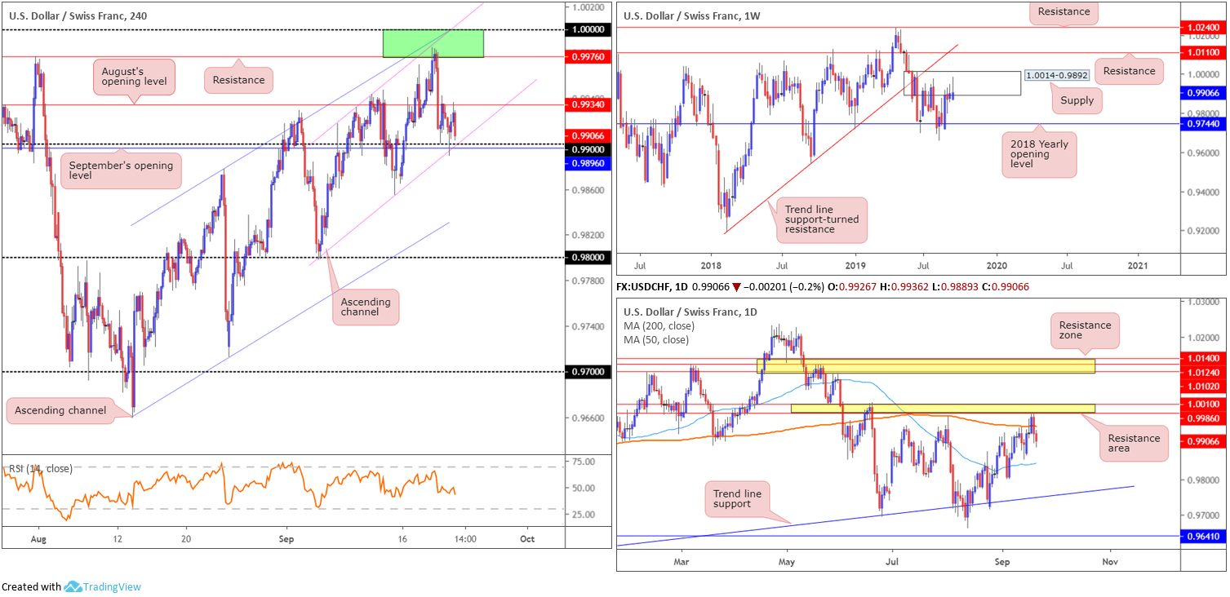Click 'Resistance' callout at 1.01100 on weekly chart
Screen dimensions: 1230x597
click(1127, 70)
